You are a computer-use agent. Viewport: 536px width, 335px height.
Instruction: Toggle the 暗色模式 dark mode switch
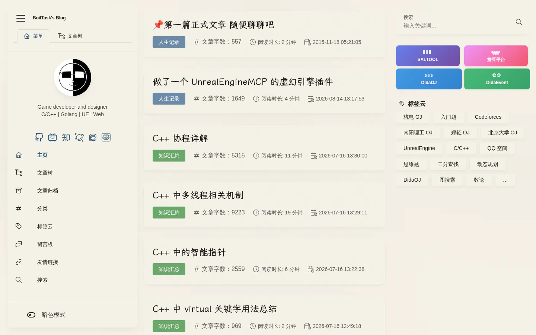(31, 315)
